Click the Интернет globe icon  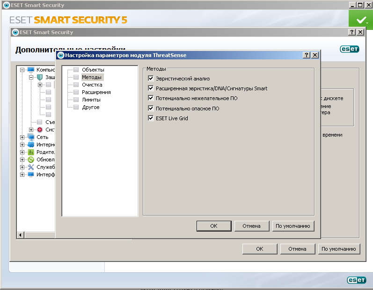(x=31, y=145)
